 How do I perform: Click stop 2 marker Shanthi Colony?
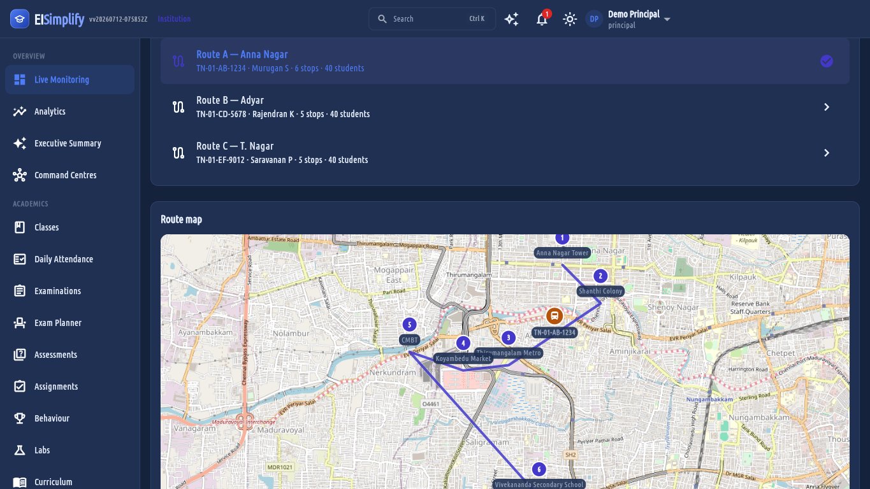tap(600, 276)
